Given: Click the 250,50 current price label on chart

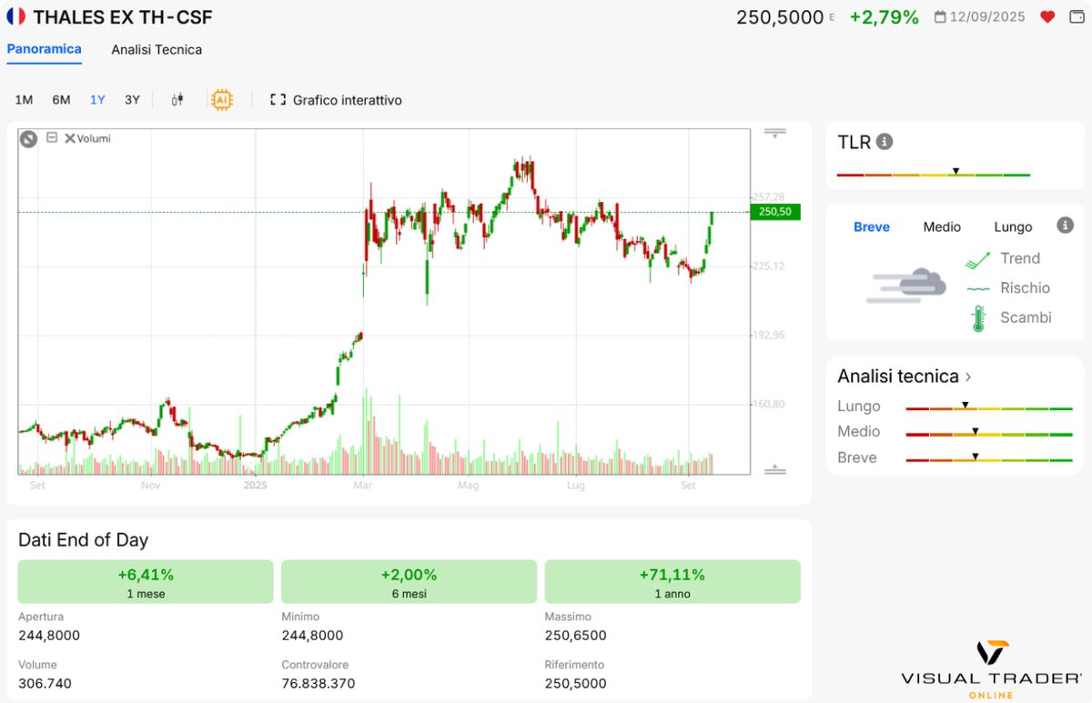Looking at the screenshot, I should click(774, 212).
